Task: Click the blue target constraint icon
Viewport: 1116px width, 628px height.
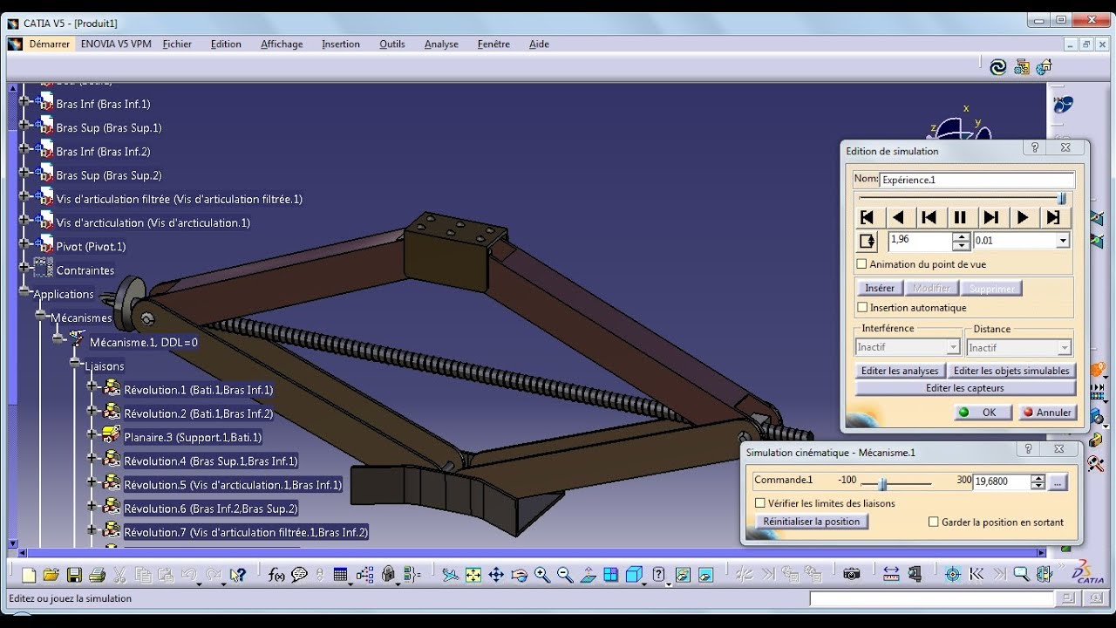Action: pyautogui.click(x=953, y=575)
